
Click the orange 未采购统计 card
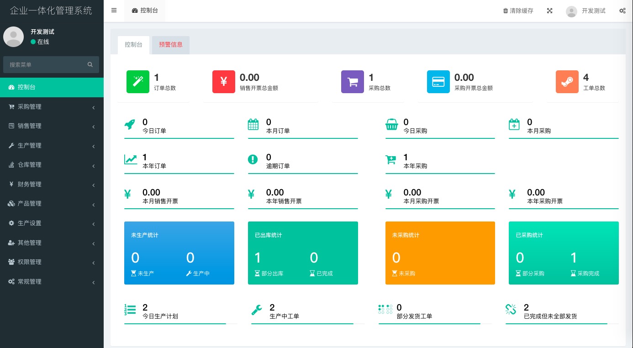440,253
